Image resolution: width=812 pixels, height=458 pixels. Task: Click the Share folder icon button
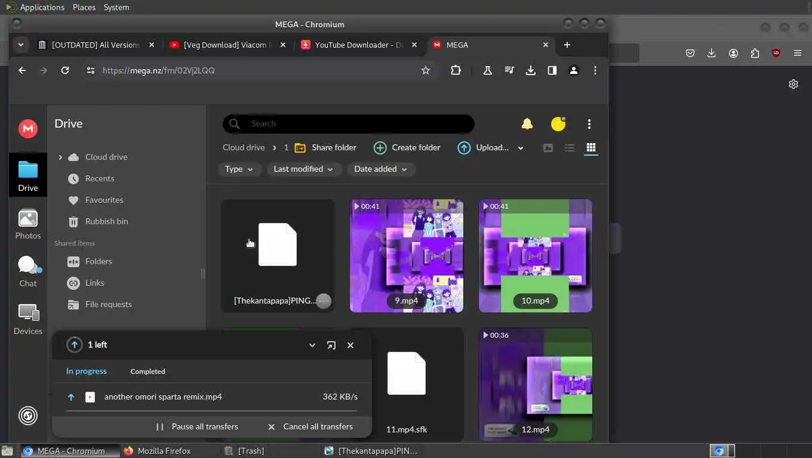[x=325, y=148]
